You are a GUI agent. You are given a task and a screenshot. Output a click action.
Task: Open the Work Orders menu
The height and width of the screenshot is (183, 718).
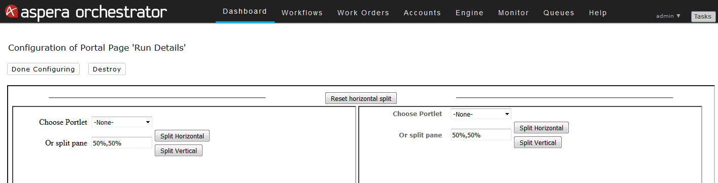tap(363, 13)
